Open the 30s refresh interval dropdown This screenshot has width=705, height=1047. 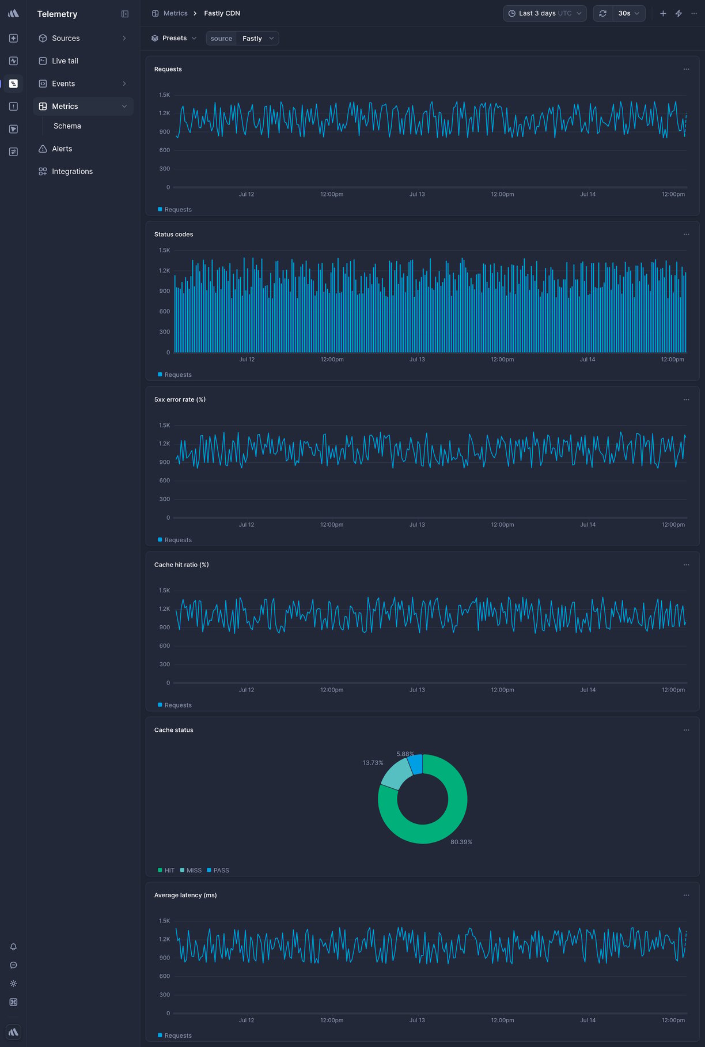click(x=628, y=13)
